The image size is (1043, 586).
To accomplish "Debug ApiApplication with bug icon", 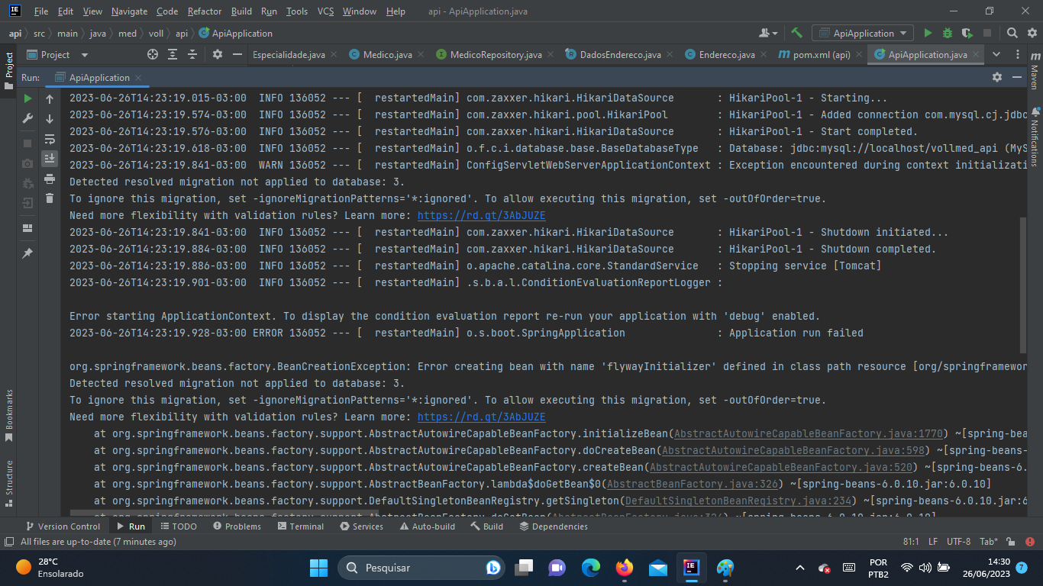I will [948, 33].
